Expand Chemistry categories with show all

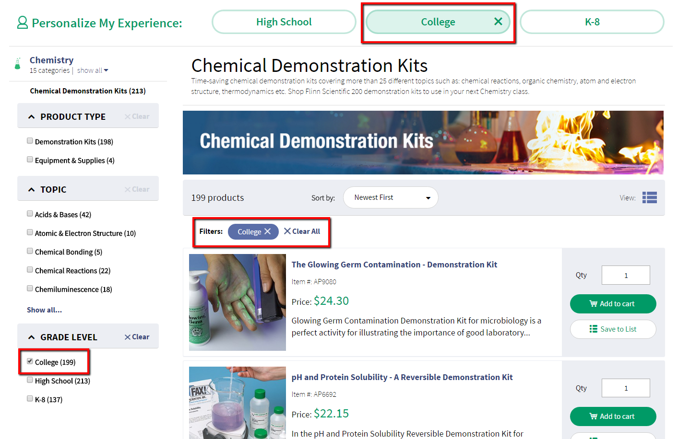click(x=92, y=70)
